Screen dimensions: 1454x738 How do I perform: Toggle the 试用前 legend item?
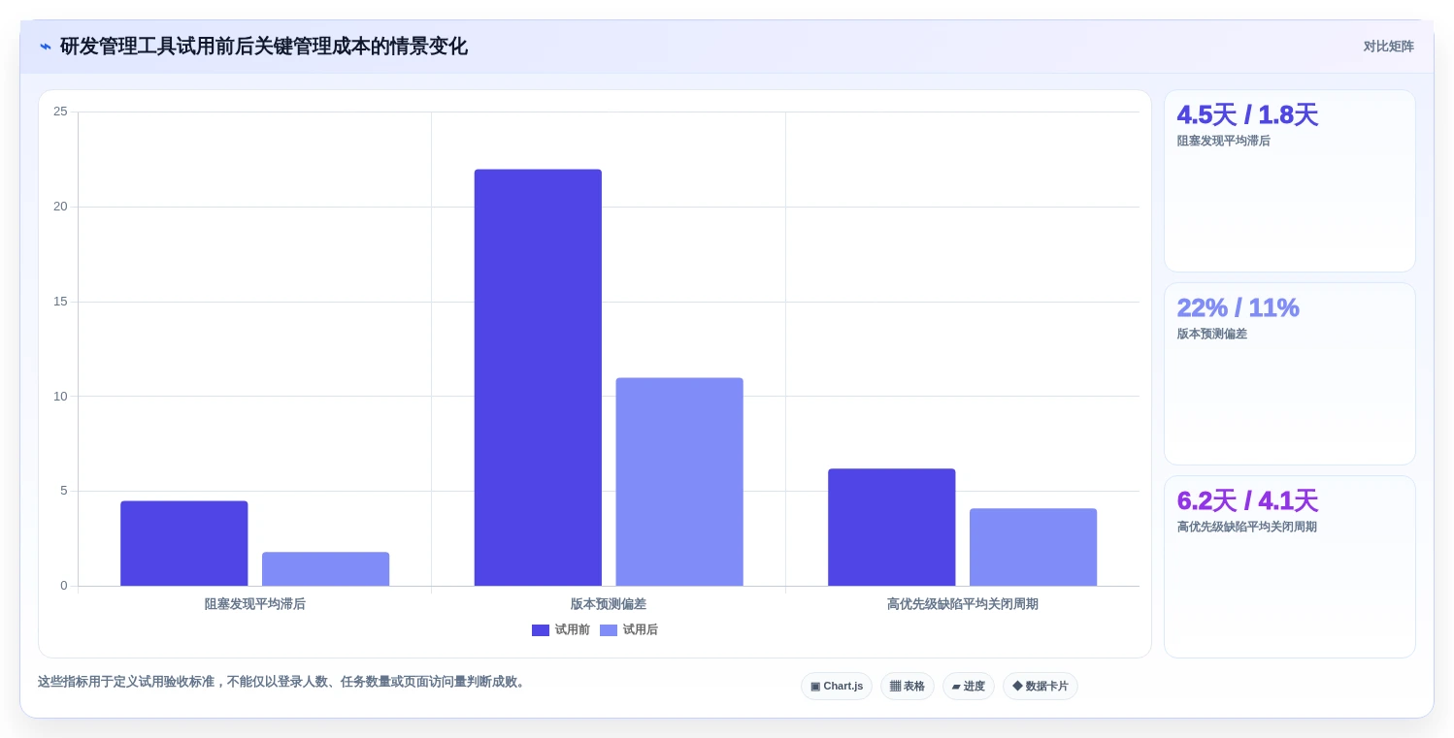point(561,630)
